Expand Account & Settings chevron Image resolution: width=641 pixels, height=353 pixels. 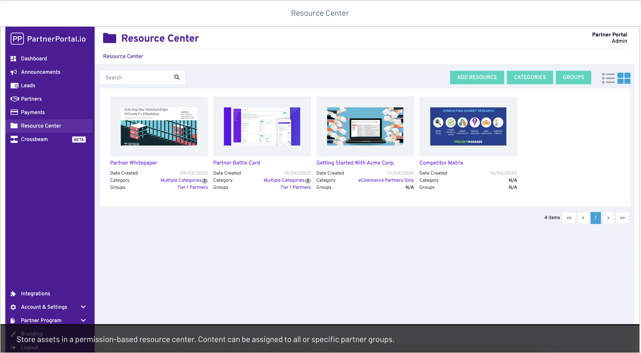(83, 307)
